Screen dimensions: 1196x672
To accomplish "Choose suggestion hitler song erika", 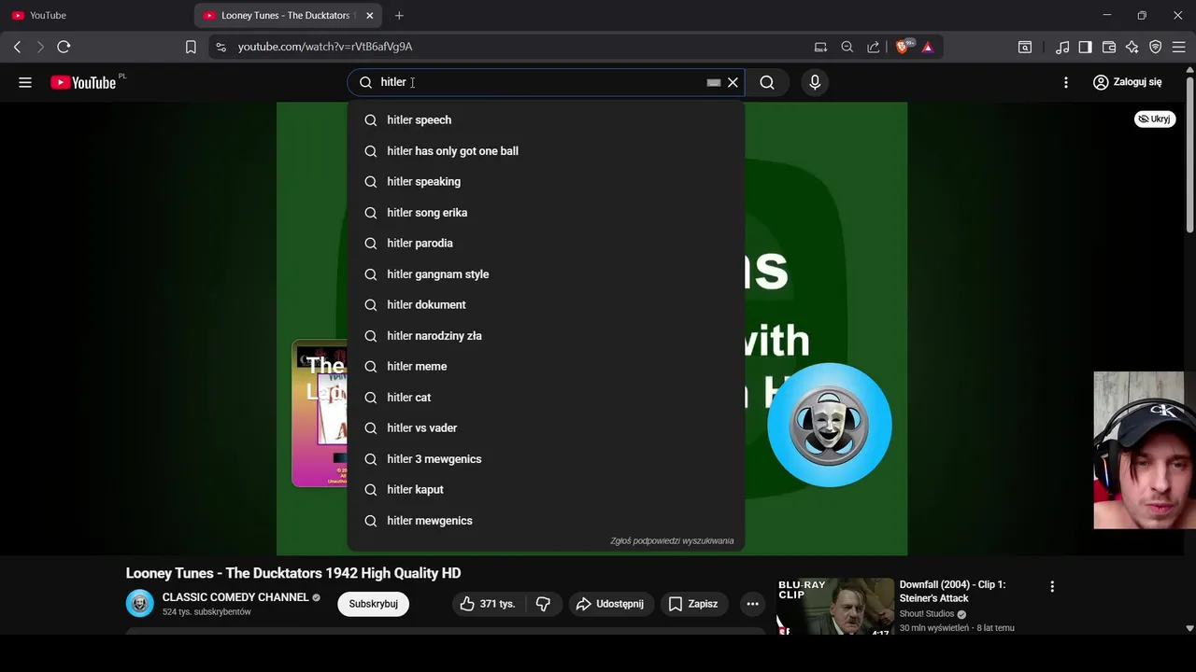I will pos(546,212).
